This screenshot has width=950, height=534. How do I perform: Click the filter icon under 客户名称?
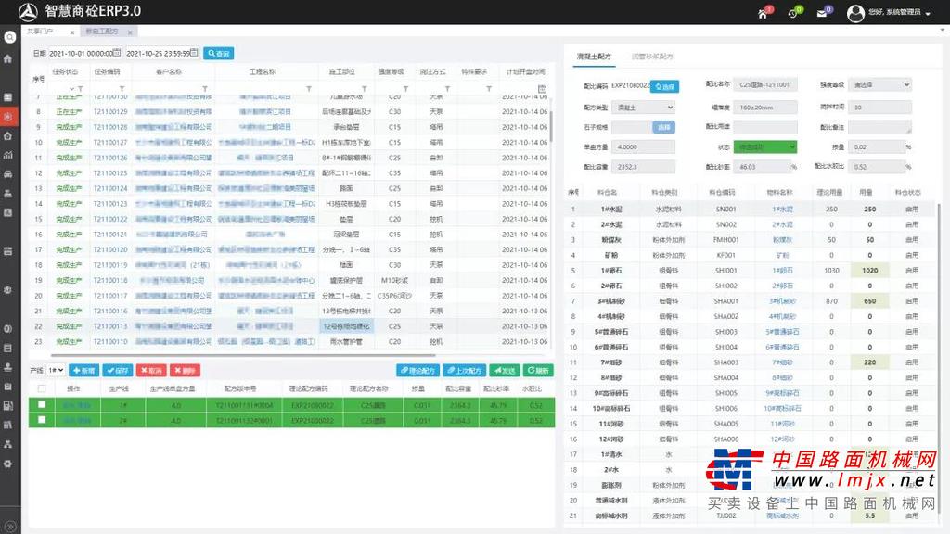pyautogui.click(x=205, y=89)
